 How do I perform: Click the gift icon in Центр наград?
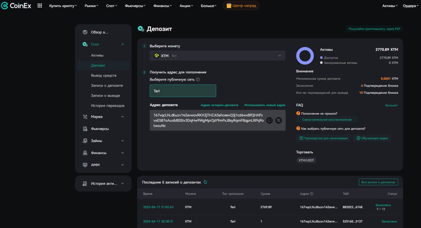pyautogui.click(x=229, y=6)
